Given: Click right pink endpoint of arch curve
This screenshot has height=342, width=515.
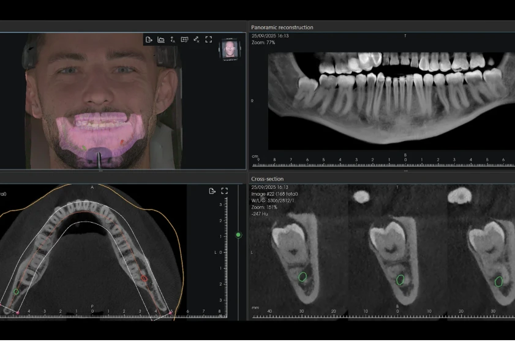Looking at the screenshot, I should click(171, 313).
